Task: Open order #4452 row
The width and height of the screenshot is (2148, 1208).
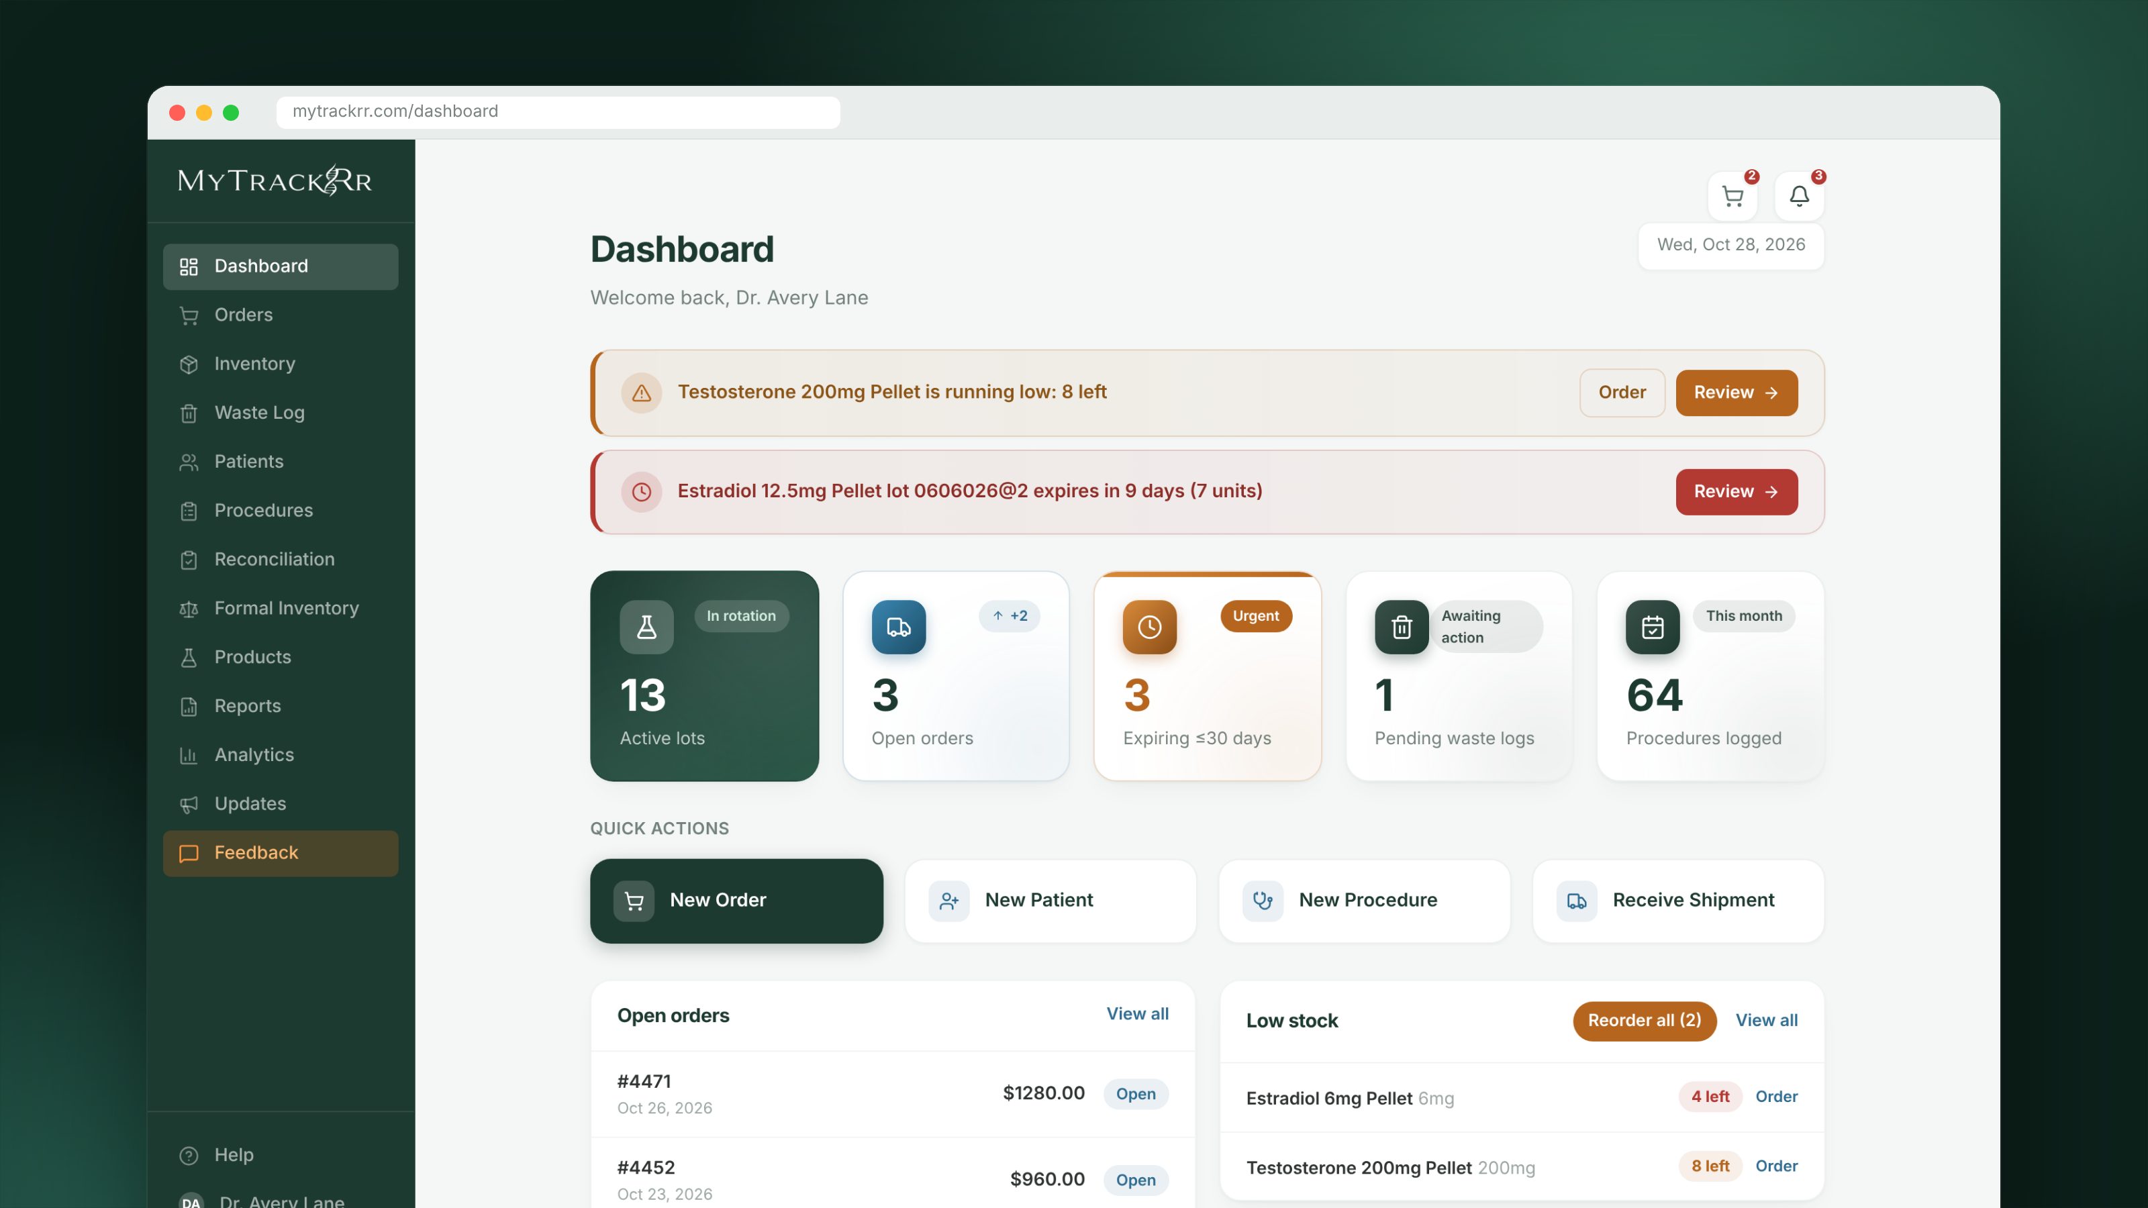Action: pyautogui.click(x=892, y=1174)
